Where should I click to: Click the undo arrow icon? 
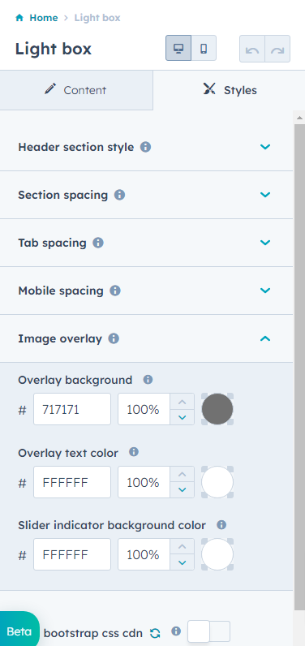click(252, 49)
